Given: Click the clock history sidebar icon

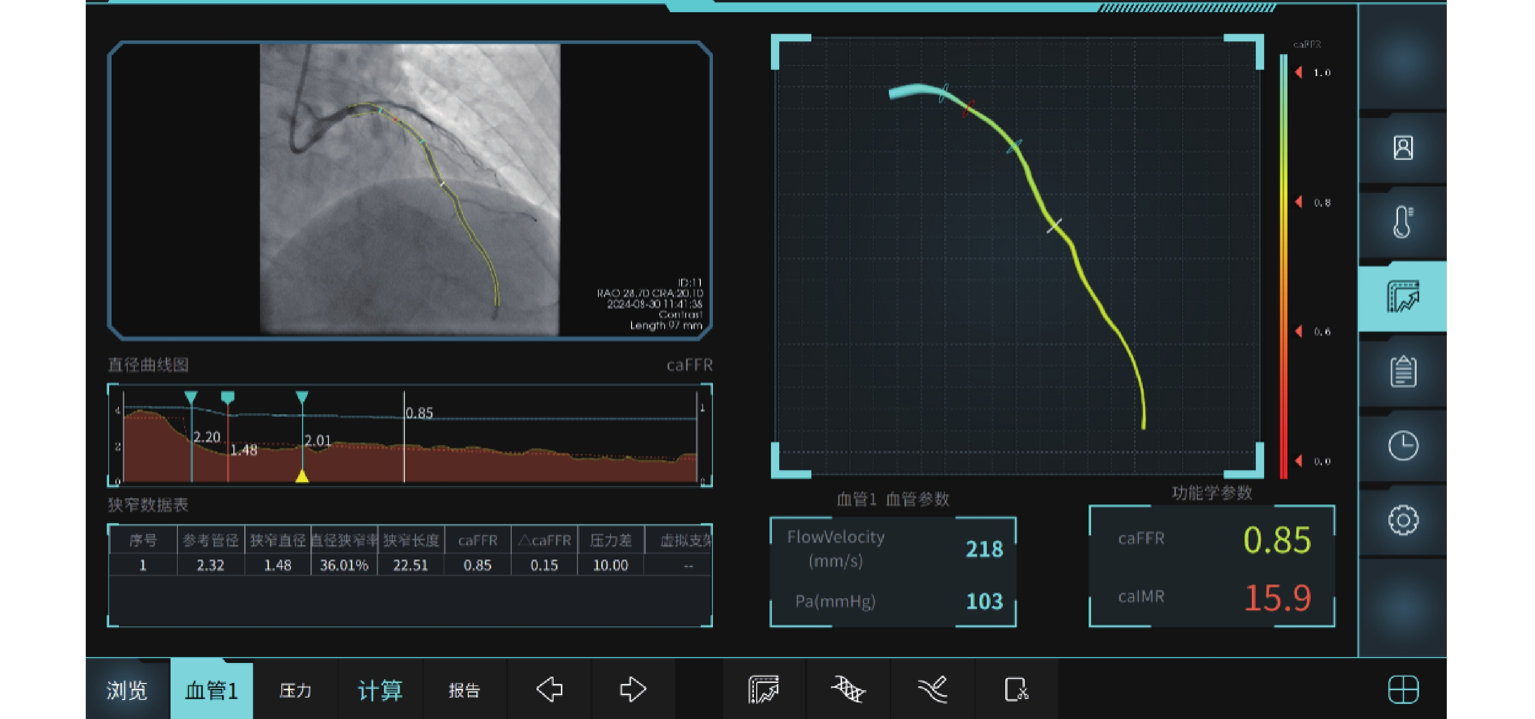Looking at the screenshot, I should point(1403,446).
